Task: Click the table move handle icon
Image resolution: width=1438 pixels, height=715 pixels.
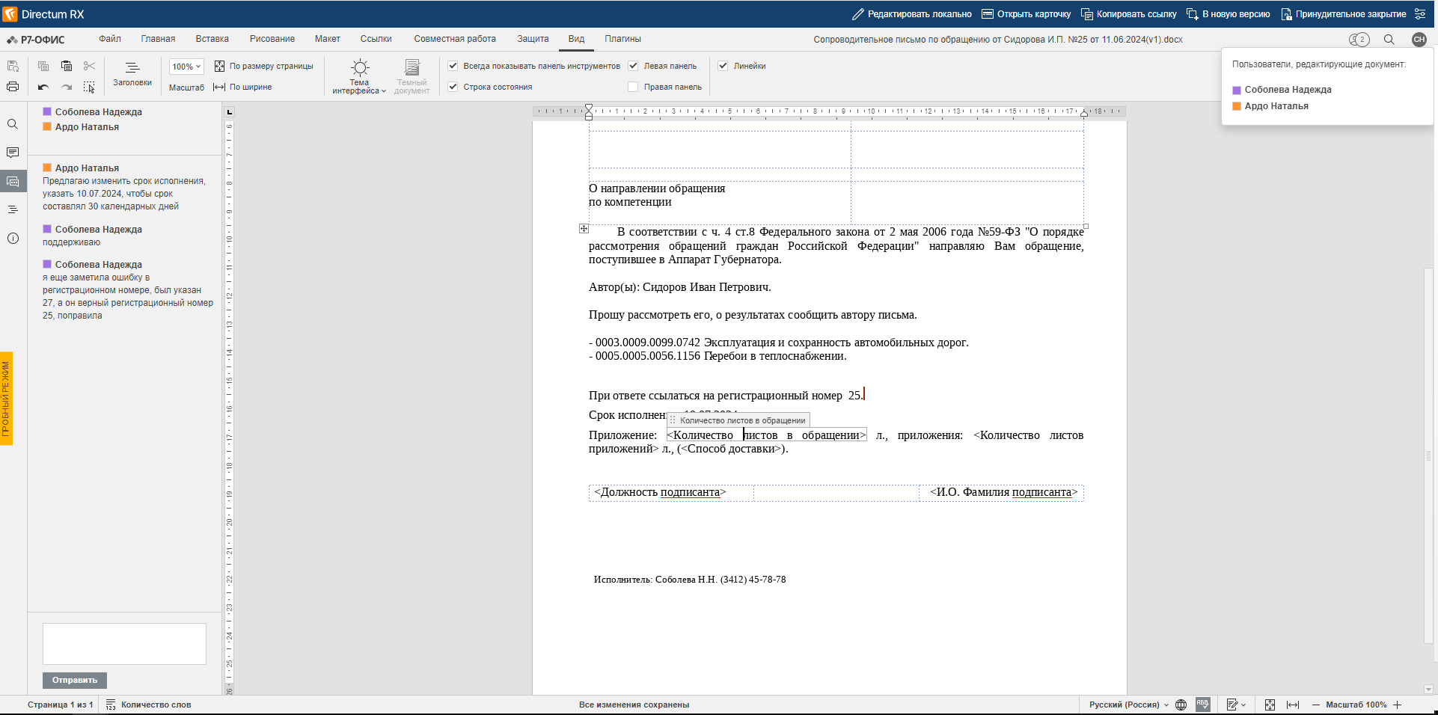Action: click(584, 229)
